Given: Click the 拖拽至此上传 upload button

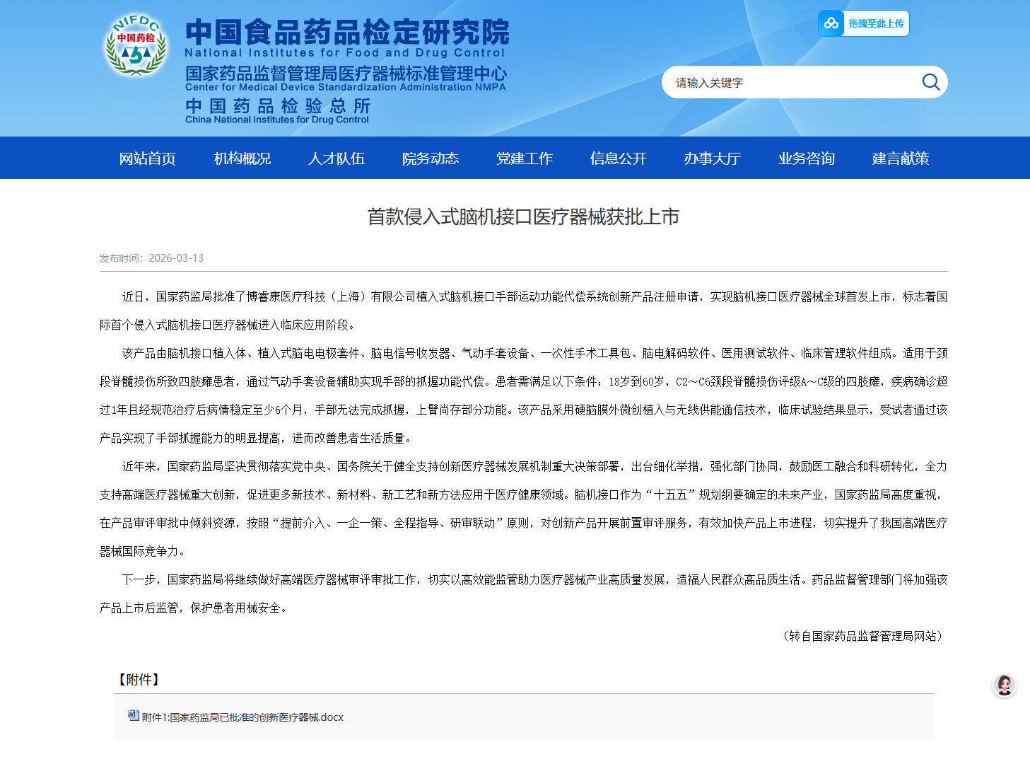Looking at the screenshot, I should point(876,23).
